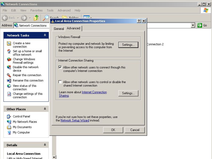Open the Help menu

[x=78, y=10]
